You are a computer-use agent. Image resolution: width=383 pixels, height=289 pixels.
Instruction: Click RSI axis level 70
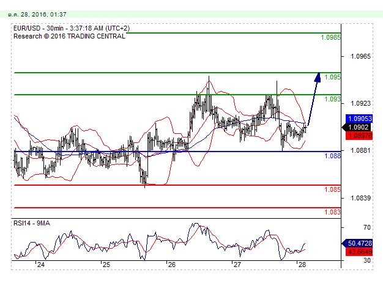tap(367, 227)
